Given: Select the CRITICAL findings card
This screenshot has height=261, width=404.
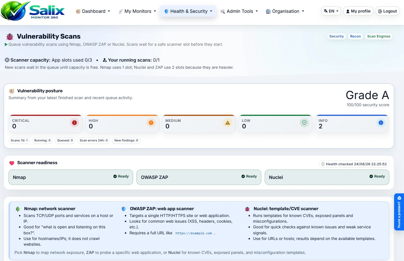Looking at the screenshot, I should point(46,124).
